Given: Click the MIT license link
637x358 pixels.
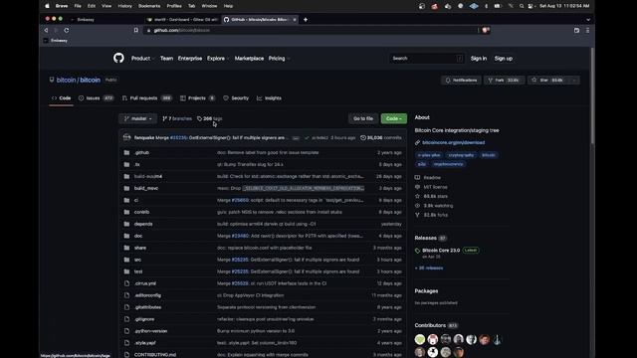Looking at the screenshot, I should 435,187.
